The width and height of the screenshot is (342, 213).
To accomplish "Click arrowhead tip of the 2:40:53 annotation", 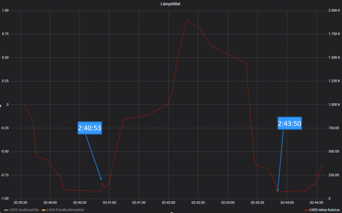I will click(x=102, y=180).
